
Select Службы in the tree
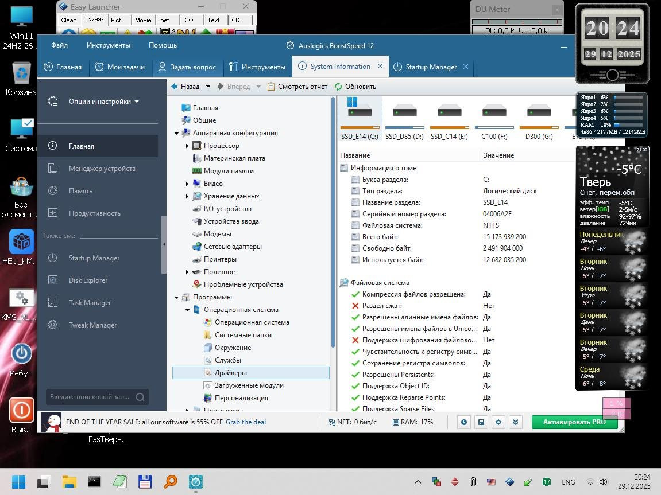[227, 360]
